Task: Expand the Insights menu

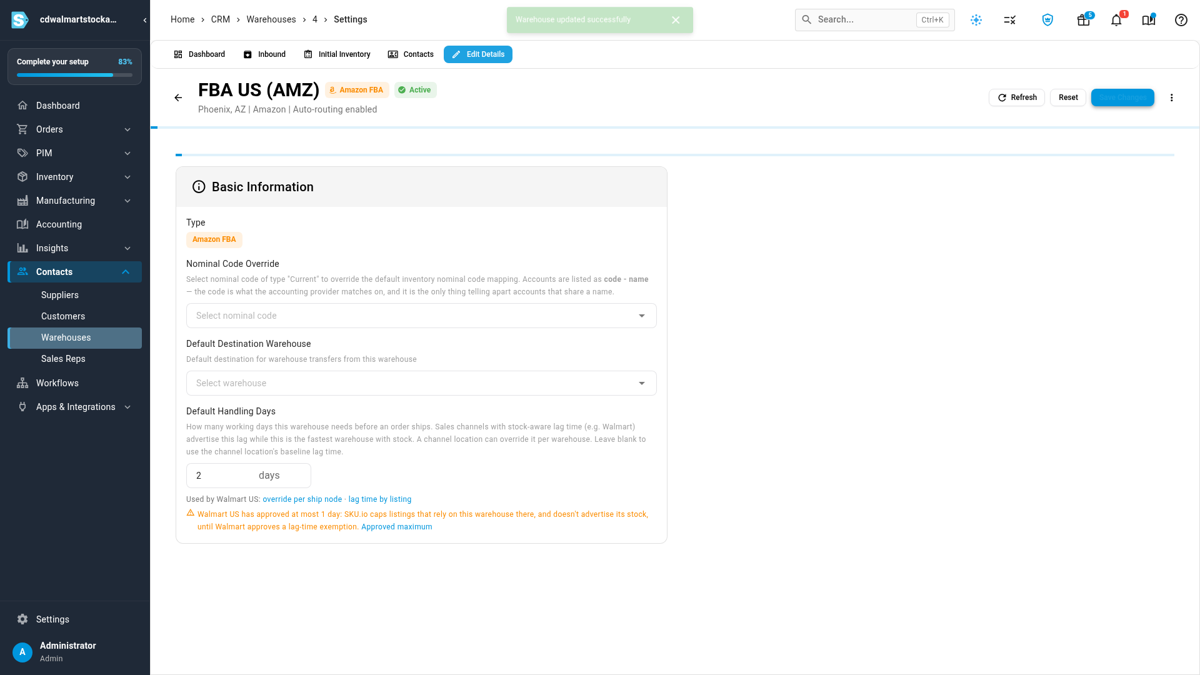Action: [x=75, y=248]
